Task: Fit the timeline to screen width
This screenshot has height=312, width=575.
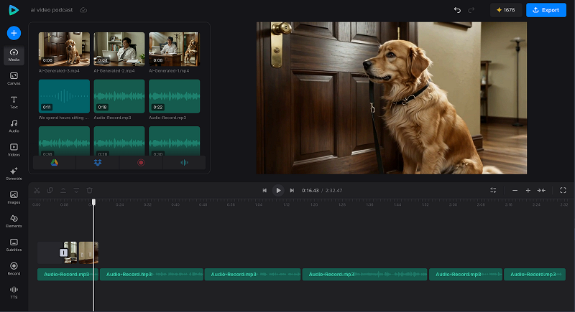Action: [541, 190]
